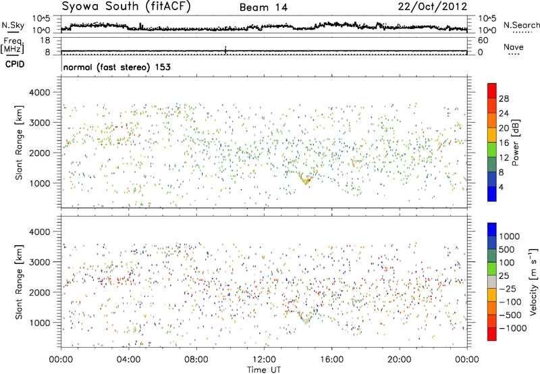Click the 'Nave' legend label

pos(514,47)
